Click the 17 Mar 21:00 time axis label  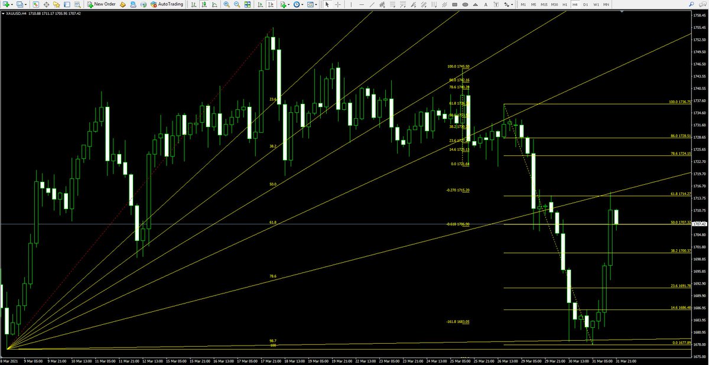pyautogui.click(x=271, y=360)
